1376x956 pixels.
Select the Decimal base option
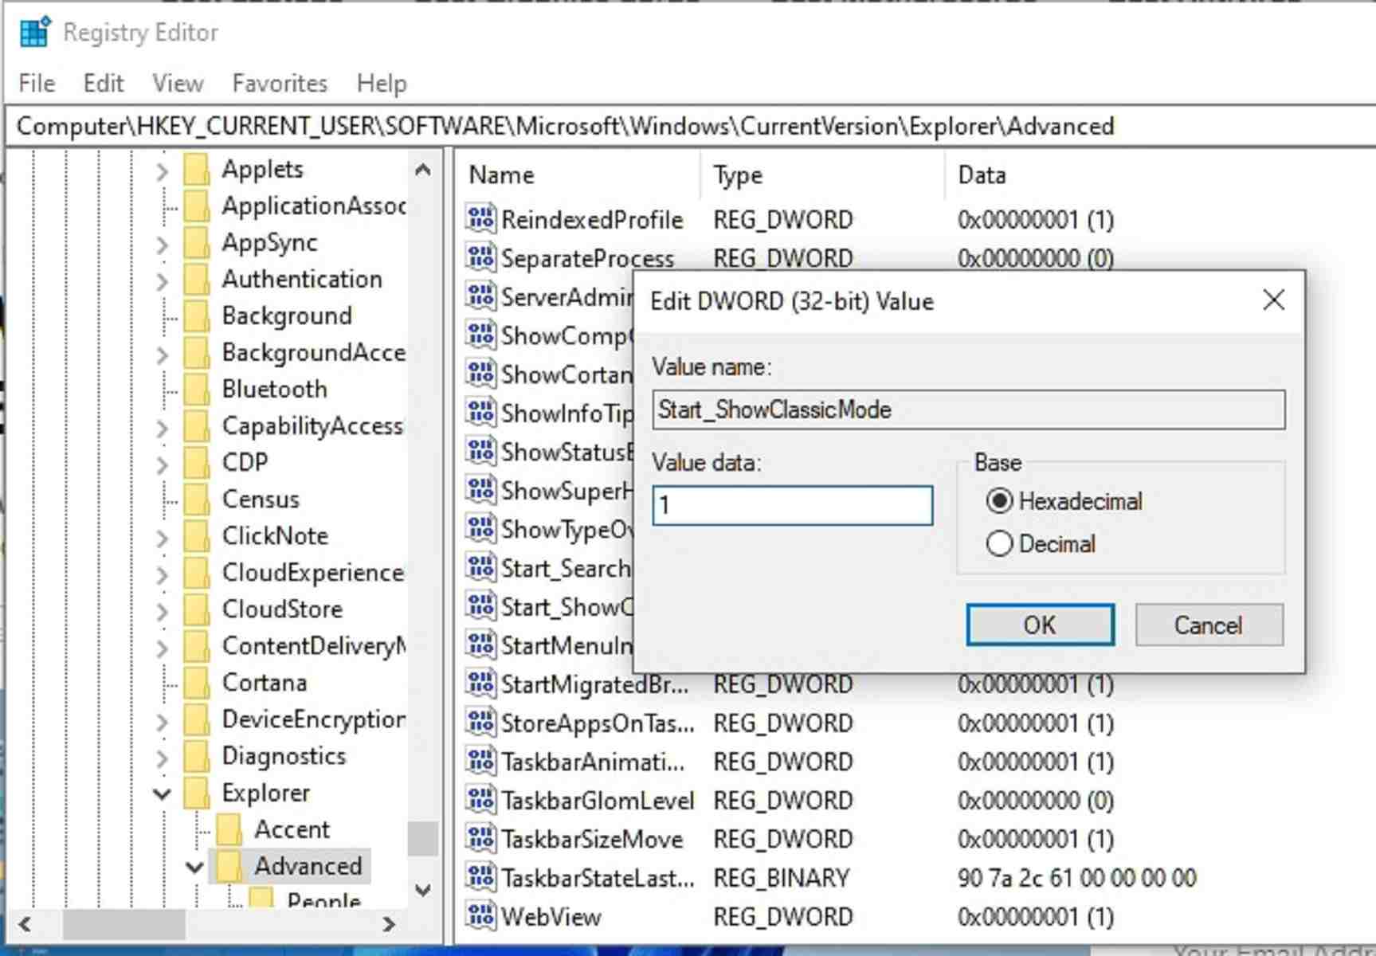point(1000,543)
